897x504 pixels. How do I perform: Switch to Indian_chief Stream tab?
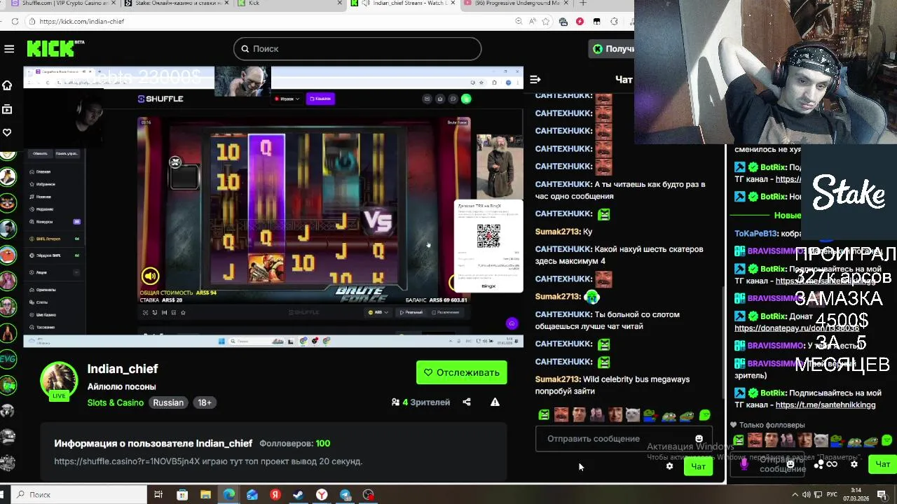405,3
